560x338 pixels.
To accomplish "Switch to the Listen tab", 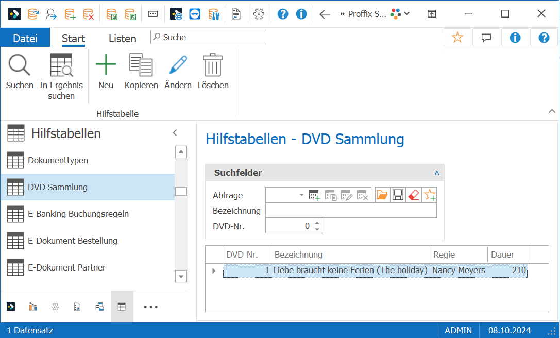I will 123,38.
